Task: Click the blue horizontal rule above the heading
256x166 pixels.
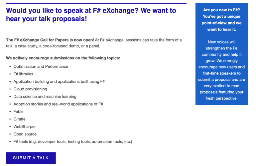Action: click(x=96, y=3)
